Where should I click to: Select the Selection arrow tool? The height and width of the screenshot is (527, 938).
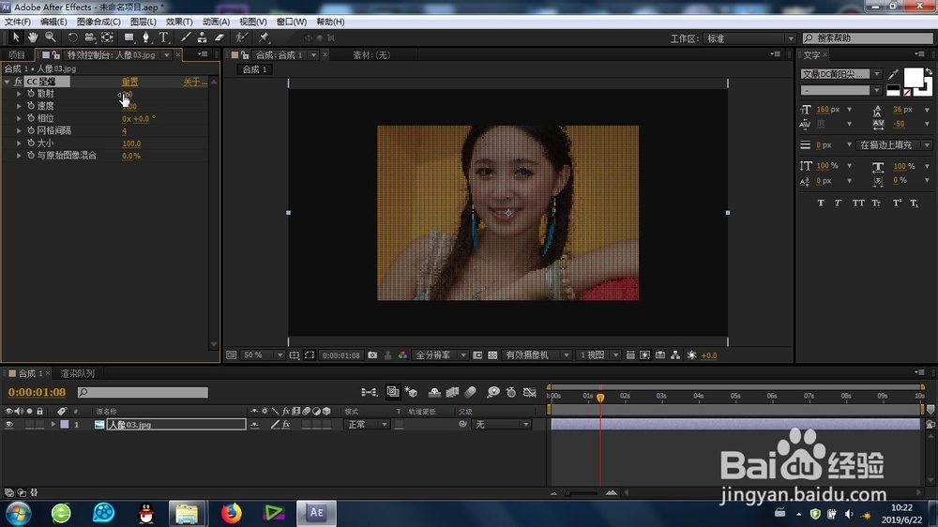pyautogui.click(x=16, y=38)
